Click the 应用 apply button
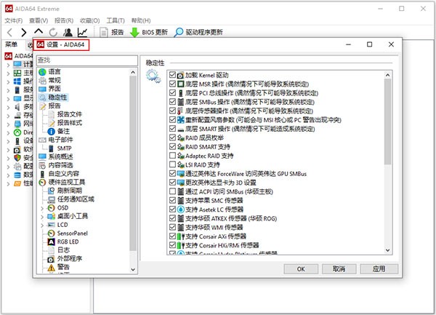 tap(379, 268)
